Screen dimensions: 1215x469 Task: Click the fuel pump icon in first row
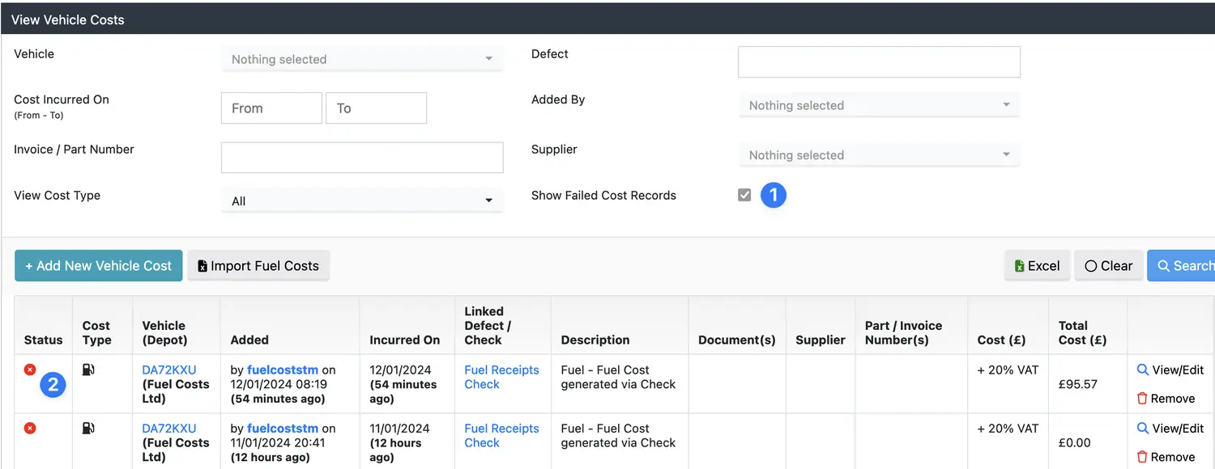89,370
